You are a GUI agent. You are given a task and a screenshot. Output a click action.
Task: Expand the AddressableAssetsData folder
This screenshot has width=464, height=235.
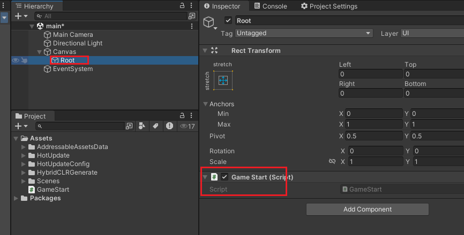point(24,147)
